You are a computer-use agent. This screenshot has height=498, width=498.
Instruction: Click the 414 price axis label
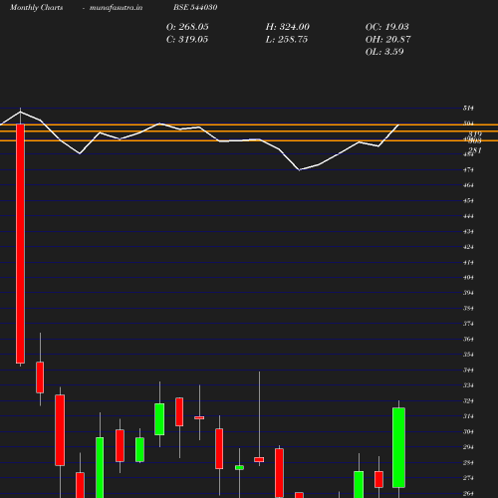[x=468, y=262]
